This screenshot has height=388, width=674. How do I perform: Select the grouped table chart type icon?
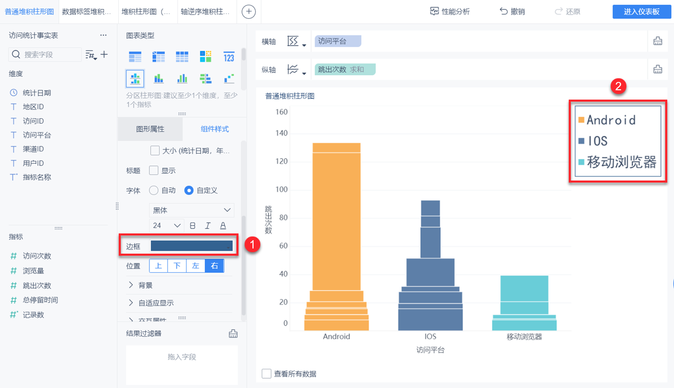(x=135, y=57)
